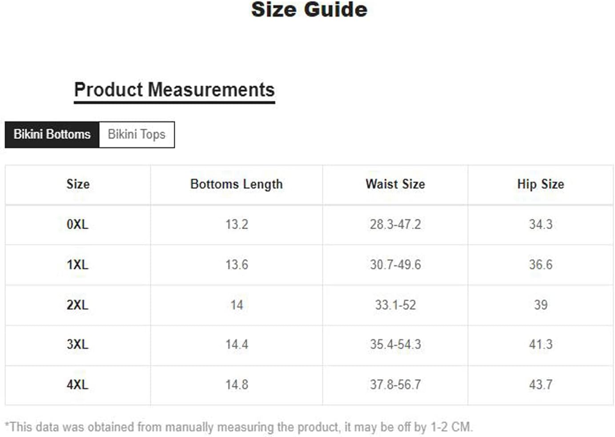This screenshot has height=437, width=615.
Task: Select the 4XL size row label
Action: point(78,384)
